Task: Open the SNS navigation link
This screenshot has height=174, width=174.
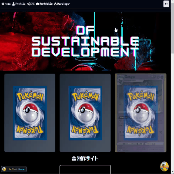Action: pos(31,4)
